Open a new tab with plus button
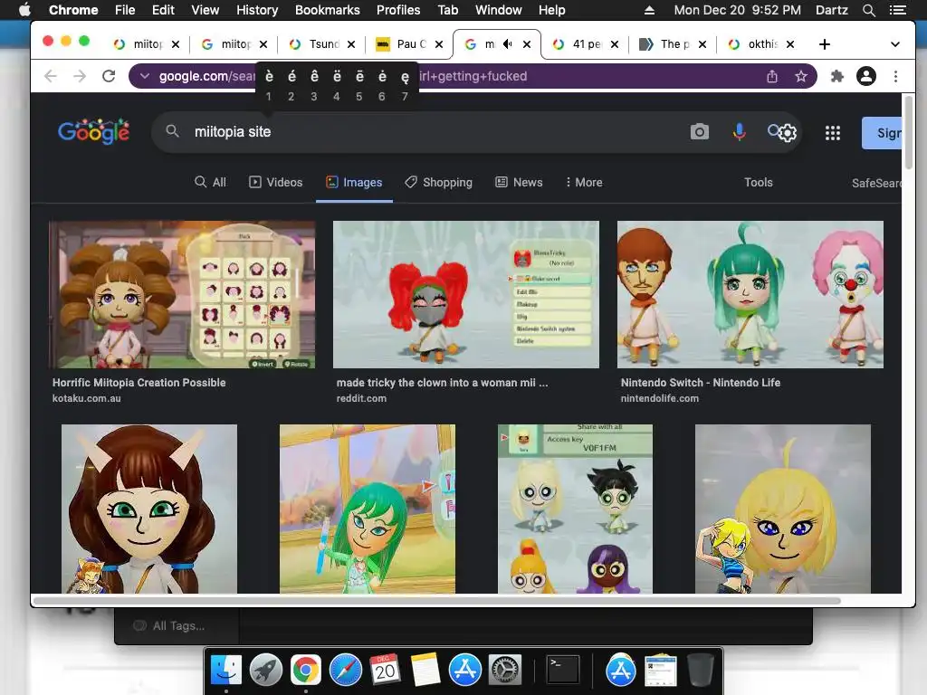Image resolution: width=927 pixels, height=695 pixels. coord(824,44)
